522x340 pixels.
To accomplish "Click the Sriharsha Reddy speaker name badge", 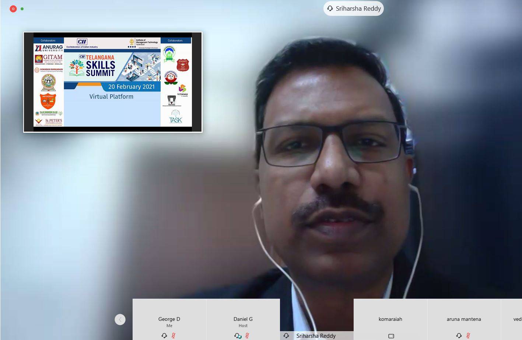I will [354, 8].
